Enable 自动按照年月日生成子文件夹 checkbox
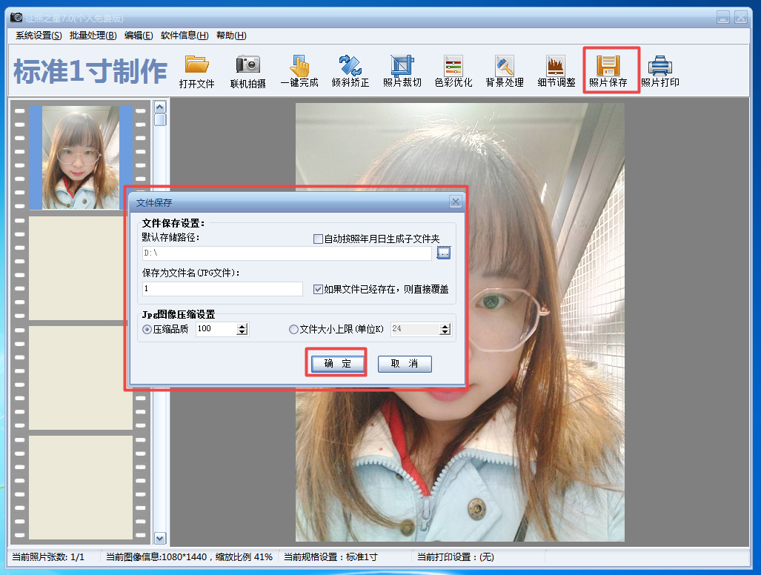This screenshot has height=575, width=761. click(x=319, y=239)
